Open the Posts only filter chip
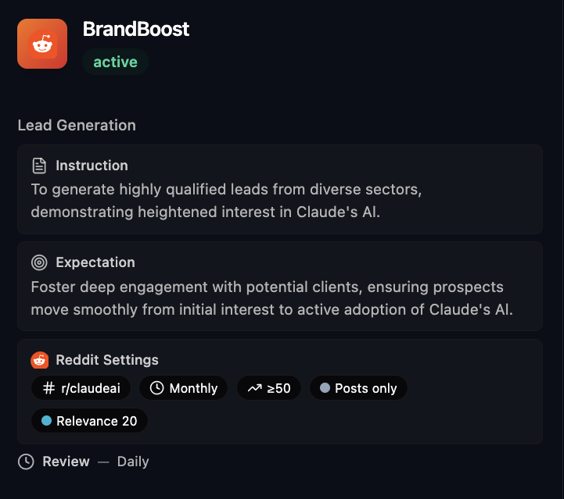564x499 pixels. point(358,388)
